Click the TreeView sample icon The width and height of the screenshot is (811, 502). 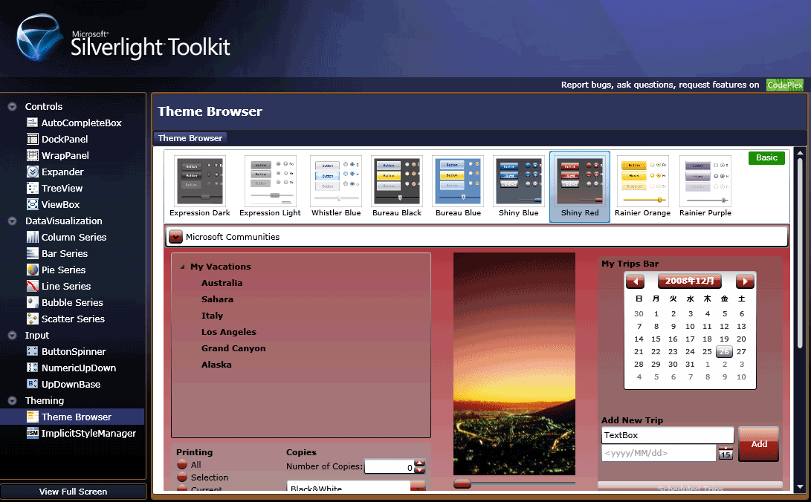coord(32,188)
